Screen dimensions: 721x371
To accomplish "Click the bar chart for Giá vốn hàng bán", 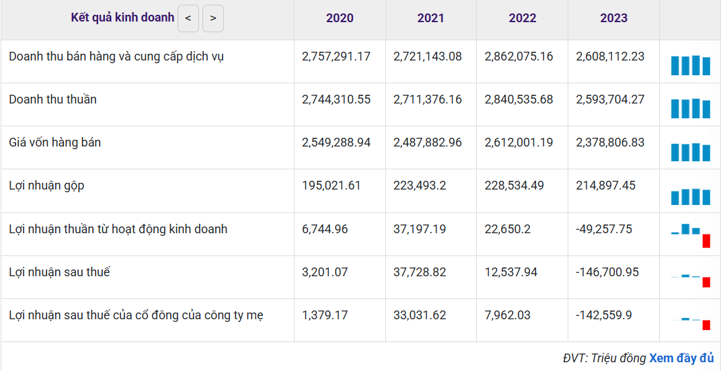I will pyautogui.click(x=691, y=152).
